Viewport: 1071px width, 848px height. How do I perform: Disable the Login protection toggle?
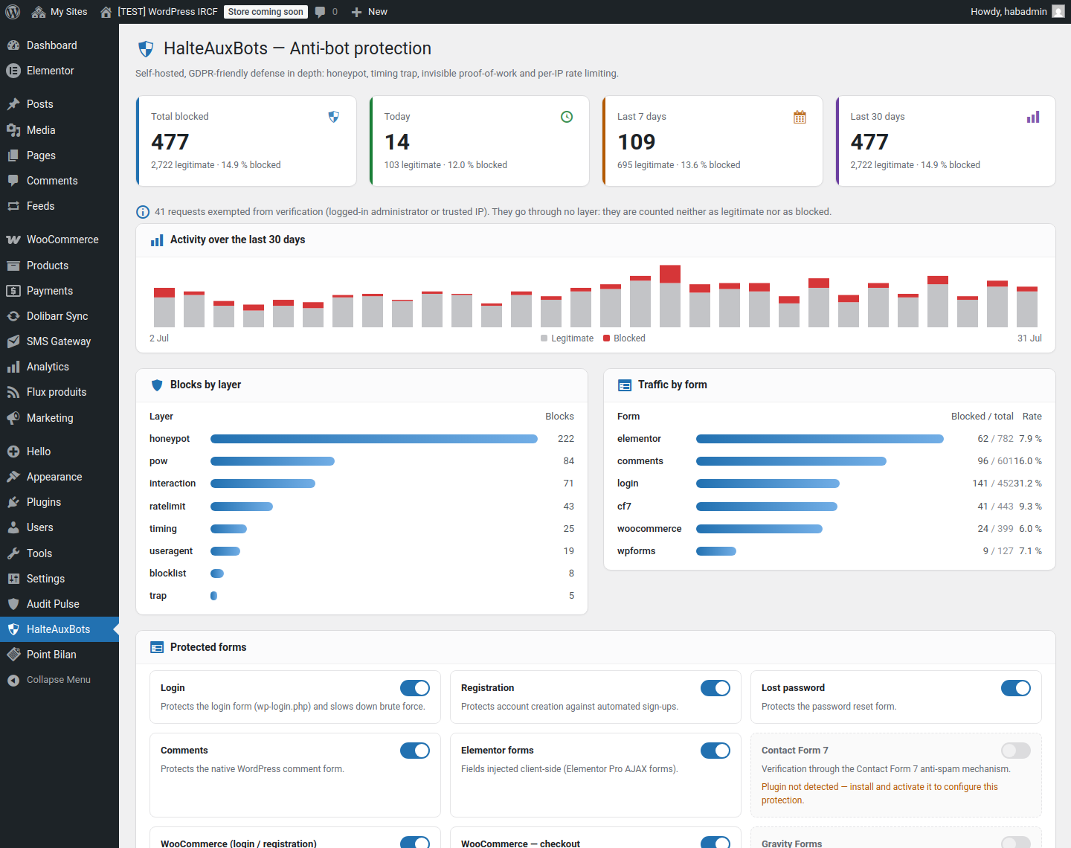coord(415,688)
